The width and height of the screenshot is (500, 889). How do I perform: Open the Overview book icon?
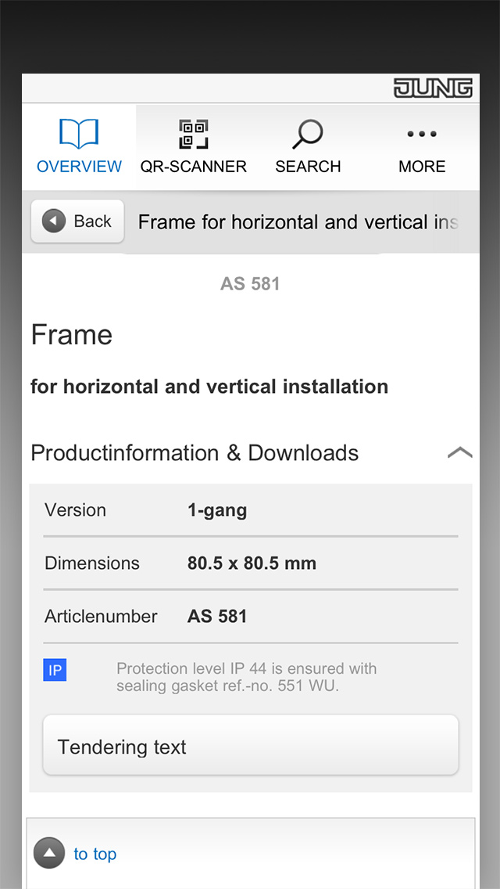pos(79,134)
